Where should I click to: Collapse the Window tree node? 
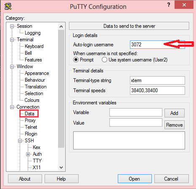(12, 67)
